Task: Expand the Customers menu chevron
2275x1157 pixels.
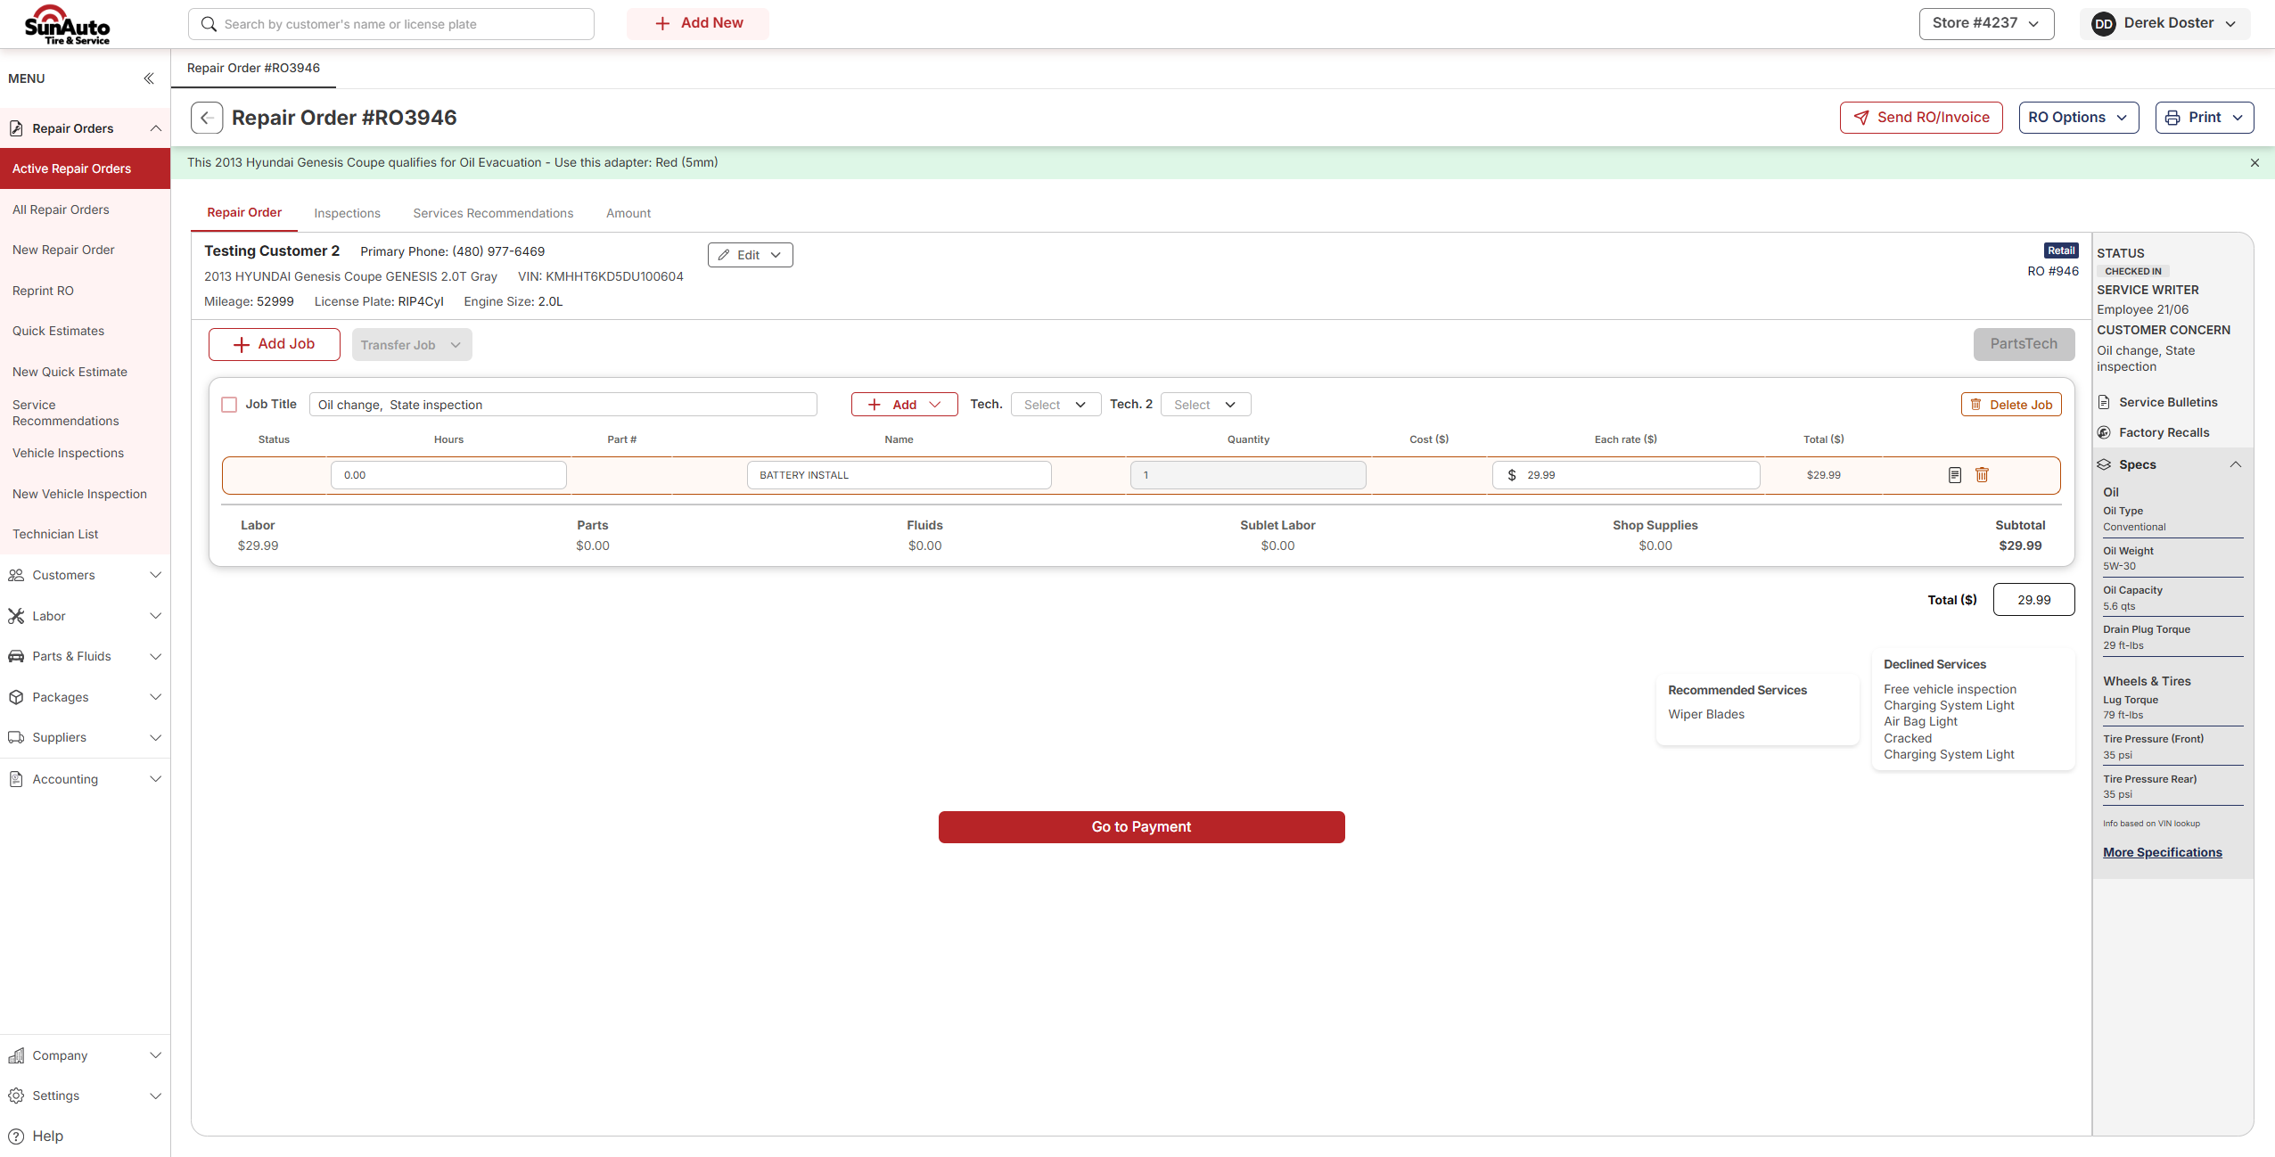Action: (x=156, y=575)
